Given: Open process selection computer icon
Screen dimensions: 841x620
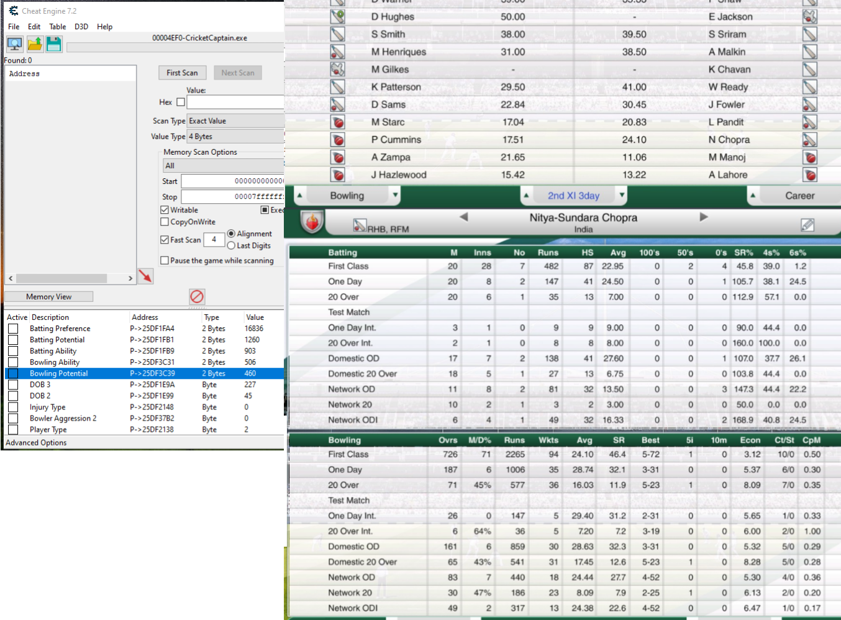Looking at the screenshot, I should coord(15,44).
